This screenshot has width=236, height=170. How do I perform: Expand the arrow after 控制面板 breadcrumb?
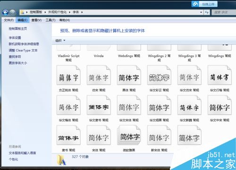[x=45, y=12]
